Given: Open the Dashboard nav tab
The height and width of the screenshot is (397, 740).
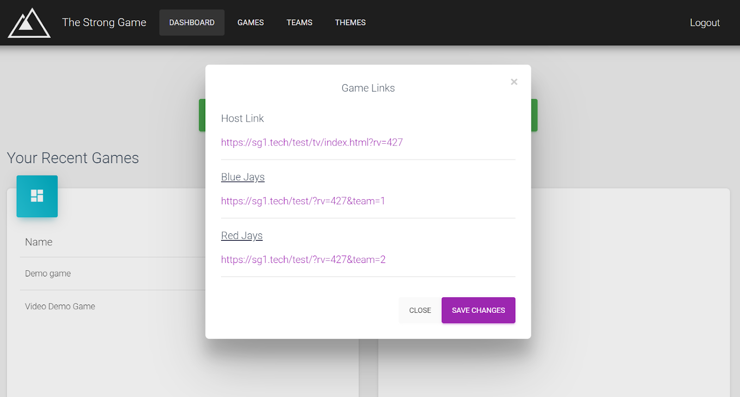Looking at the screenshot, I should 191,23.
